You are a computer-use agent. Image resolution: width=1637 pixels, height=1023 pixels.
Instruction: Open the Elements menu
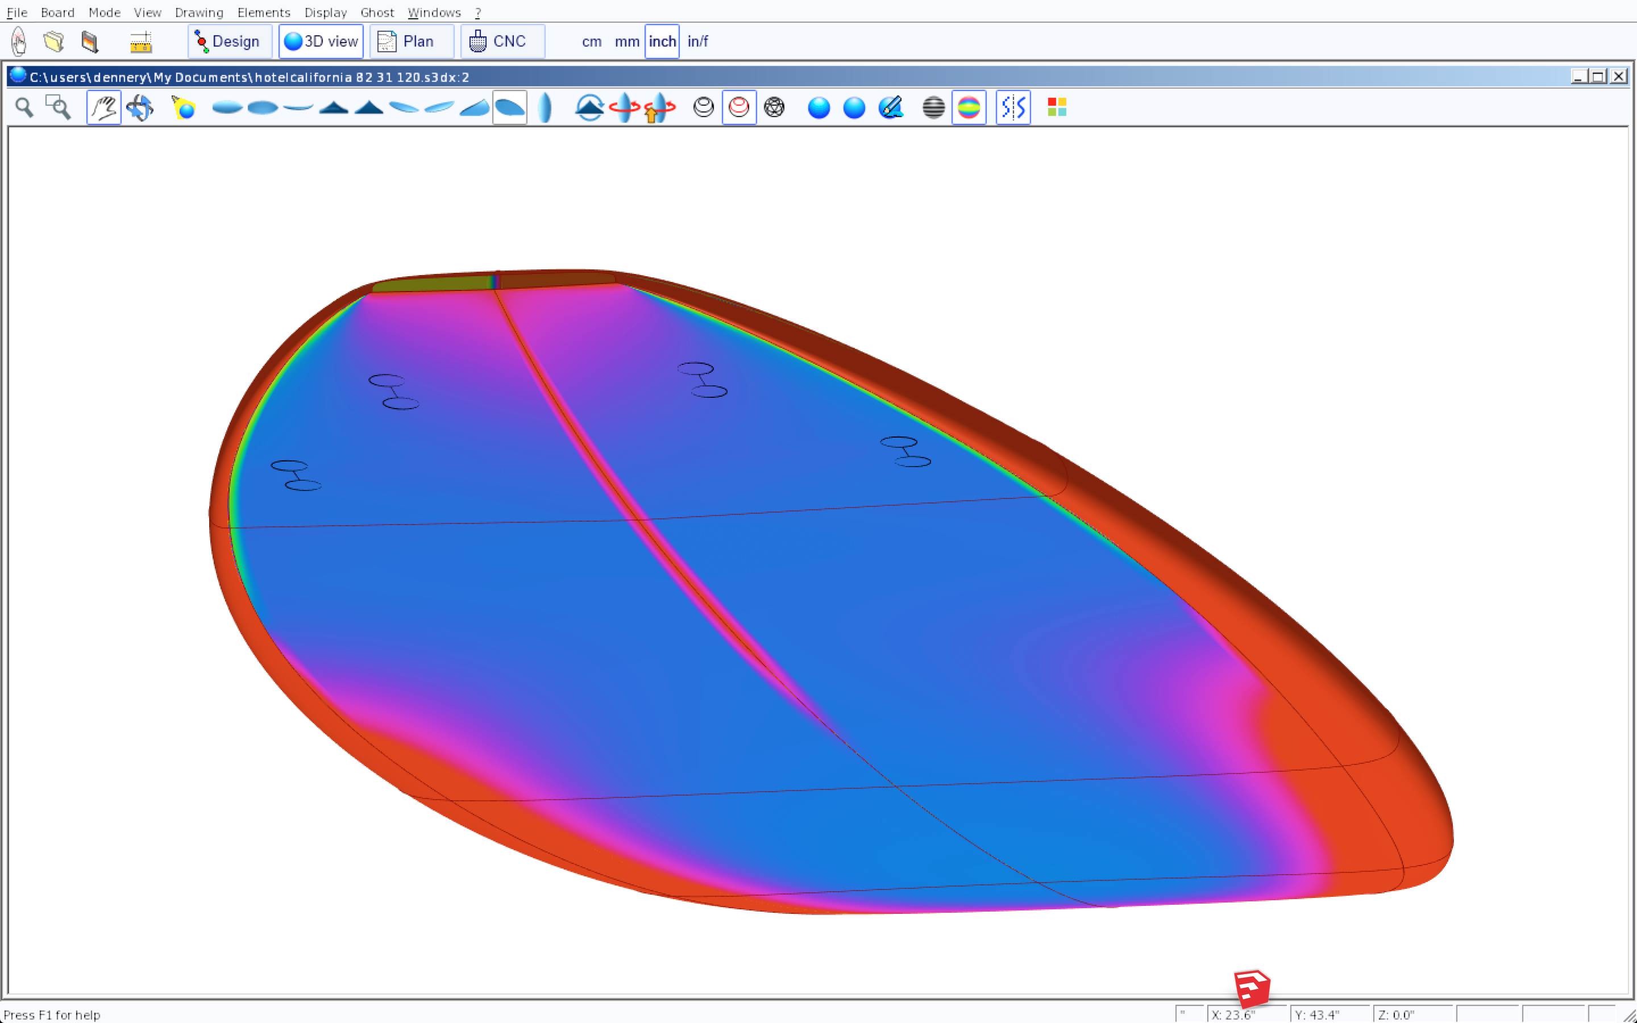tap(263, 12)
